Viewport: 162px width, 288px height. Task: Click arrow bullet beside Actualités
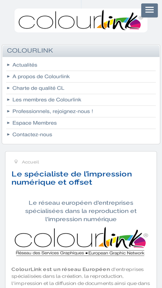tap(8, 65)
